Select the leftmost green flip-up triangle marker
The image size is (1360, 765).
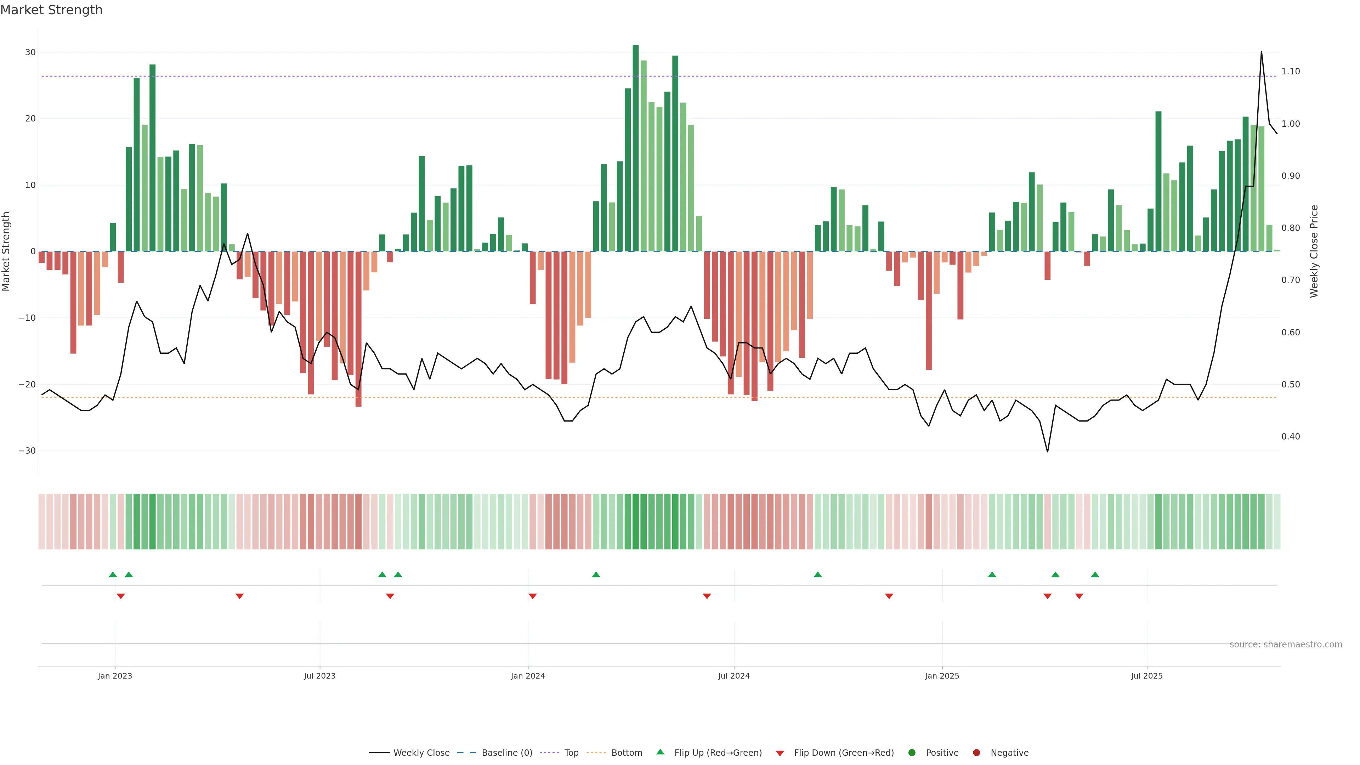coord(113,574)
